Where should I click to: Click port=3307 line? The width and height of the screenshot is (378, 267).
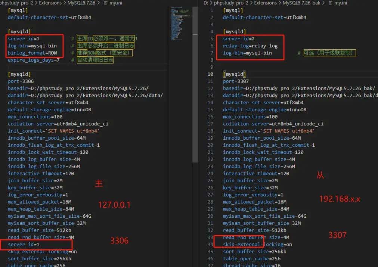click(x=236, y=81)
